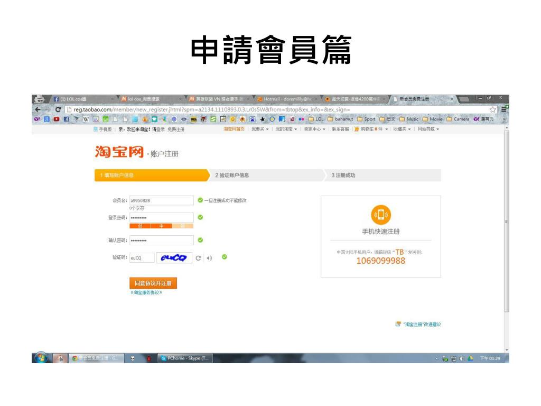Switch to the Hotmail tab
Image resolution: width=541 pixels, height=406 pixels.
287,99
